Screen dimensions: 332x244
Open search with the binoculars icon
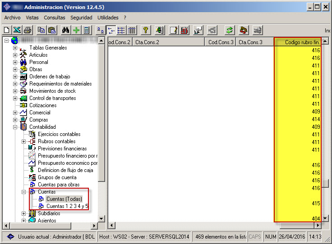(x=65, y=30)
